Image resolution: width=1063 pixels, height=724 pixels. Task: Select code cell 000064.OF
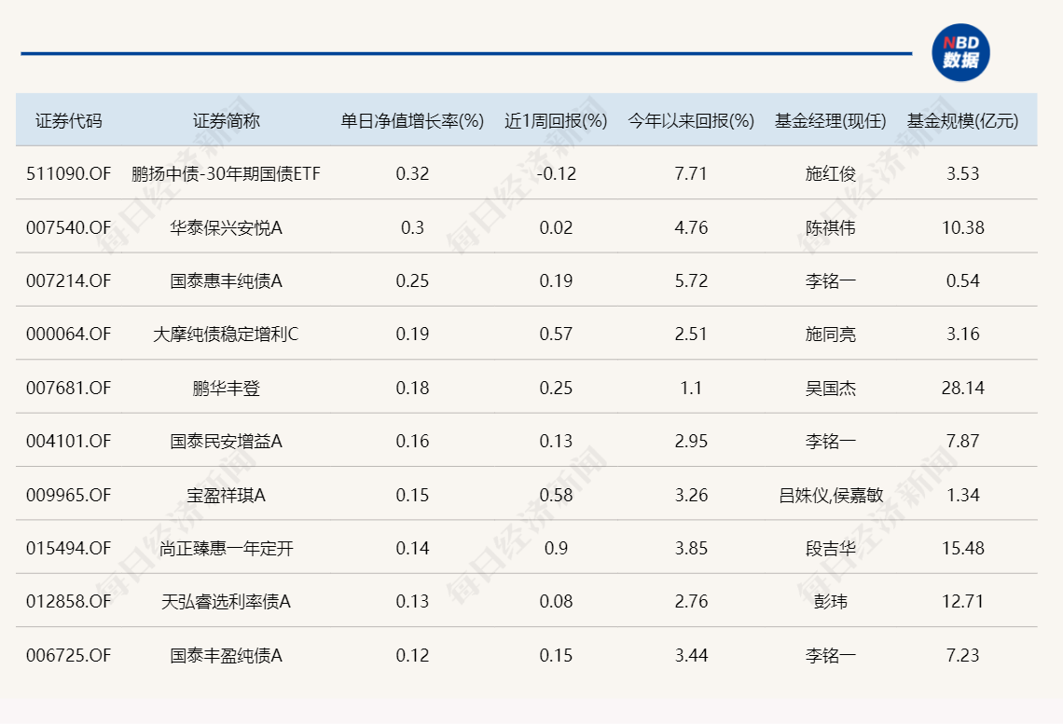point(68,334)
